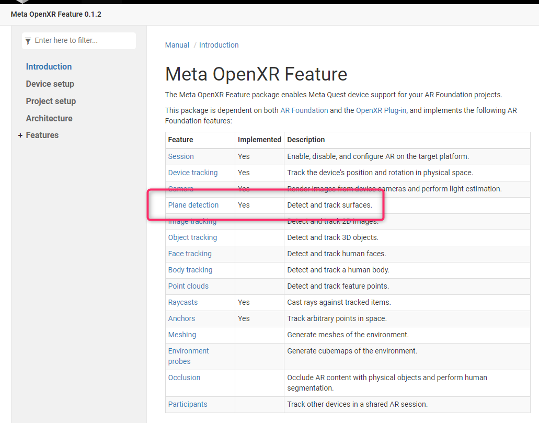
Task: Follow the OpenXR Plug-in link
Action: point(381,110)
